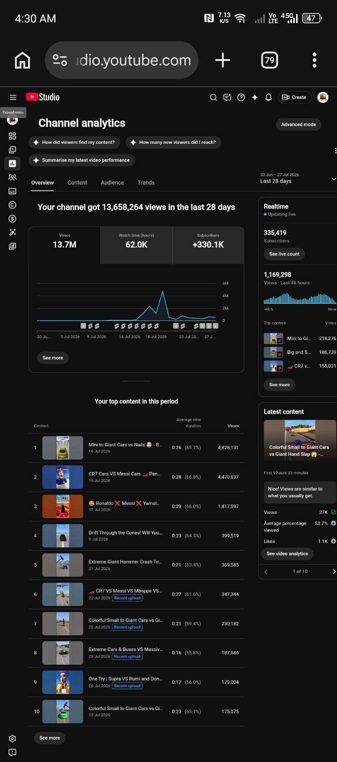Open realtime top content 'Big and S...' thumbnail
This screenshot has width=337, height=762.
tap(273, 352)
